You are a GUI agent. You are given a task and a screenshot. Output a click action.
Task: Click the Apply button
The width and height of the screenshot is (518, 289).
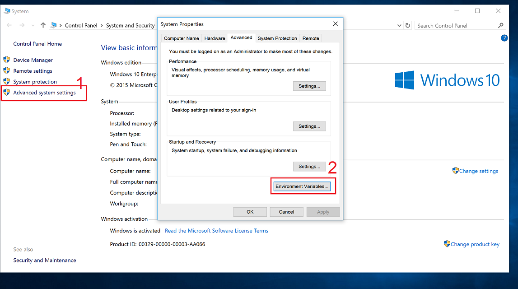coord(323,212)
